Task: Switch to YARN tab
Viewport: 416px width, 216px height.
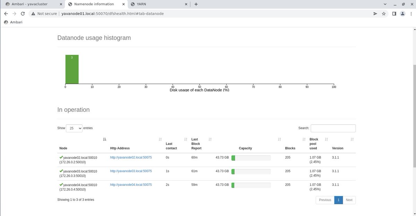Action: (x=159, y=4)
